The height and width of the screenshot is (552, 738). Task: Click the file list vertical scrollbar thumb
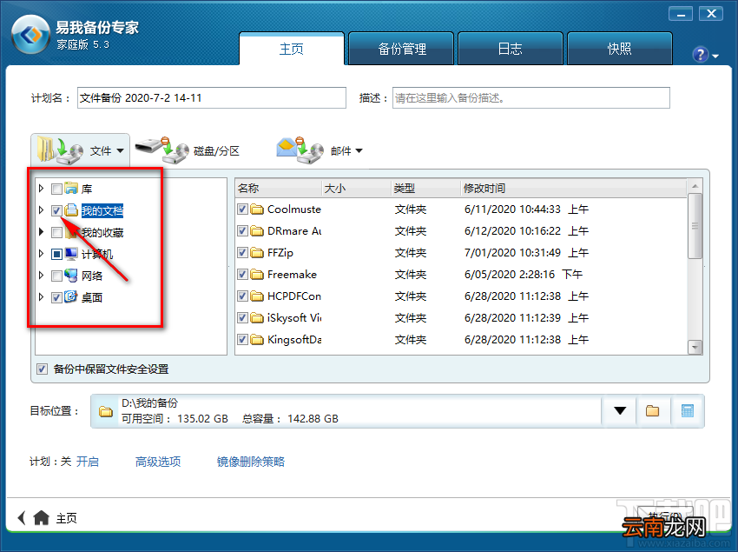point(695,226)
